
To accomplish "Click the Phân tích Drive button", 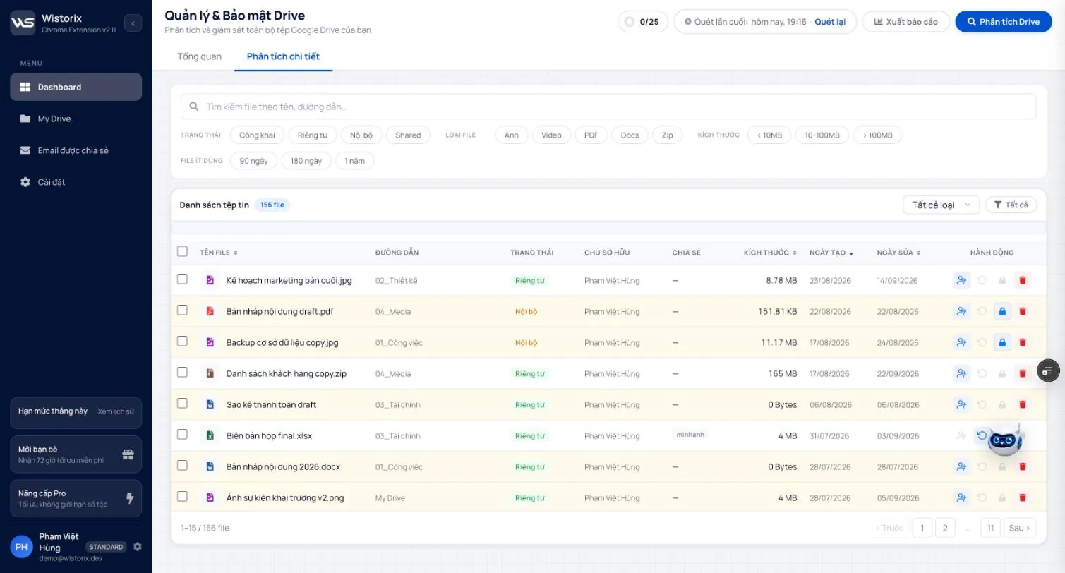I will pos(1004,21).
